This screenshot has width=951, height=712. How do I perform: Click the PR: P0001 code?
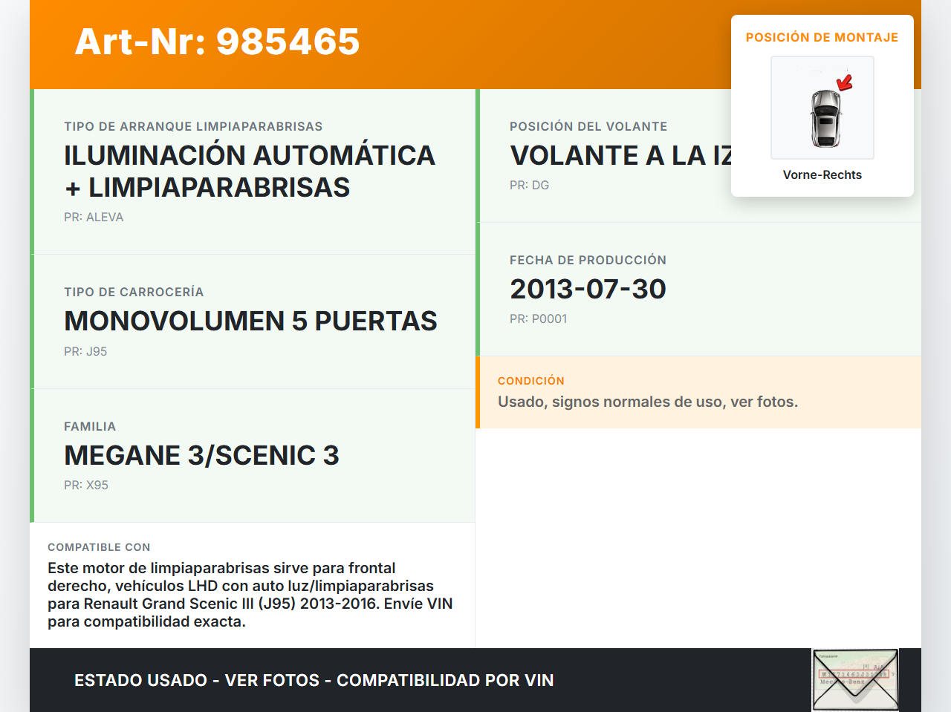538,319
